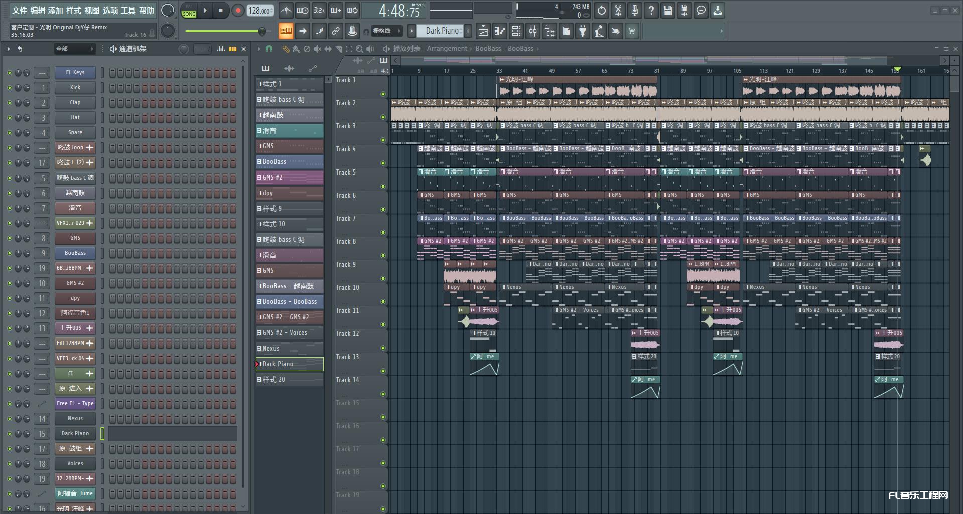The height and width of the screenshot is (514, 963).
Task: Toggle playlist snap magnet icon
Action: (x=269, y=49)
